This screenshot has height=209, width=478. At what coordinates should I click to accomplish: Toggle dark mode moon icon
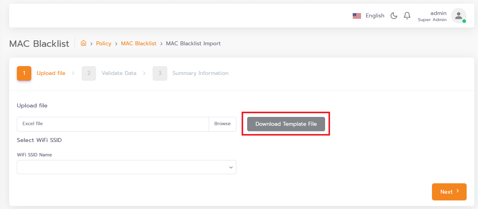point(394,16)
